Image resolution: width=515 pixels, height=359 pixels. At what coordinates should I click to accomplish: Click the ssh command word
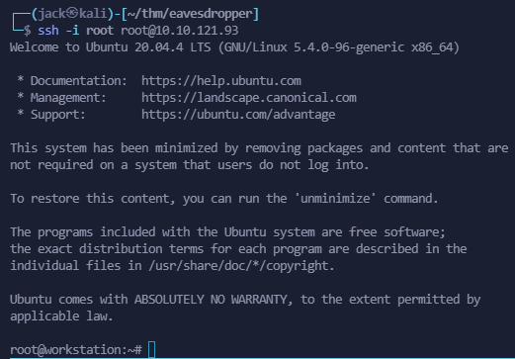[48, 31]
